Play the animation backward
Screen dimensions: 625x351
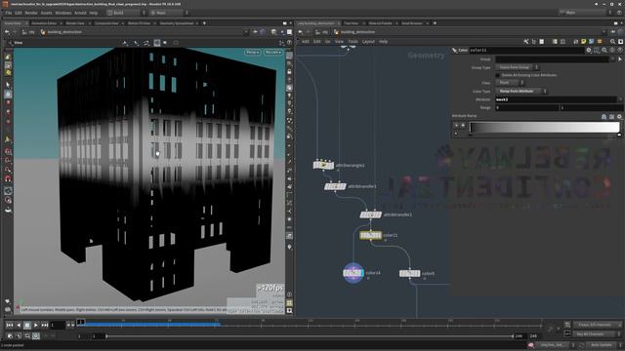pyautogui.click(x=19, y=325)
